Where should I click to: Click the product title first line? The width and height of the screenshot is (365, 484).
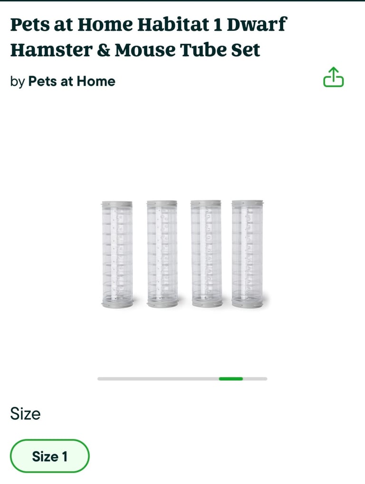click(149, 25)
